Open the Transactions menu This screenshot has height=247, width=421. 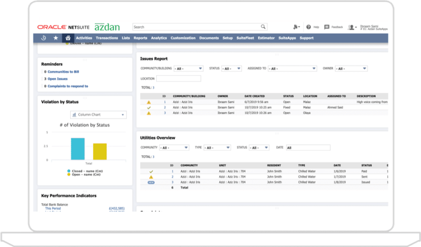106,38
